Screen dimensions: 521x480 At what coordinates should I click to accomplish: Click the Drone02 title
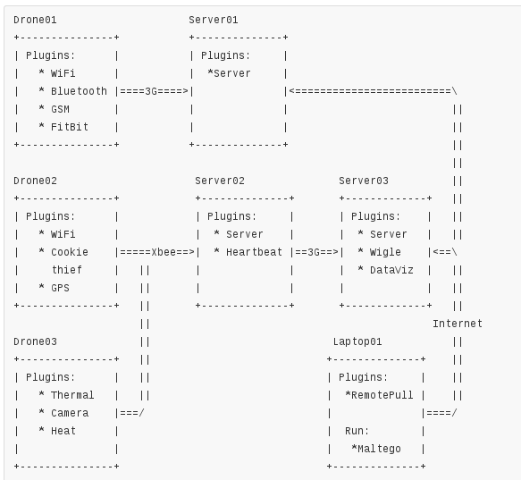[x=35, y=181]
